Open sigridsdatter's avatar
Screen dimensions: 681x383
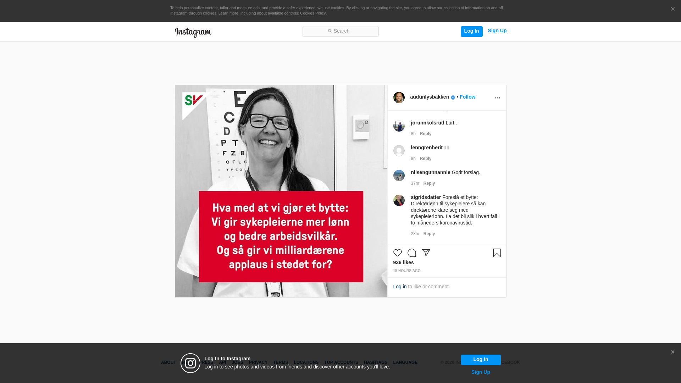(x=399, y=200)
